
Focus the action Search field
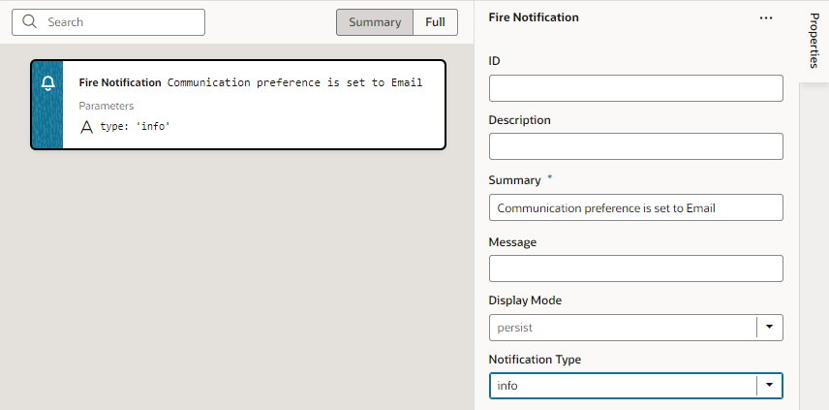click(x=108, y=22)
